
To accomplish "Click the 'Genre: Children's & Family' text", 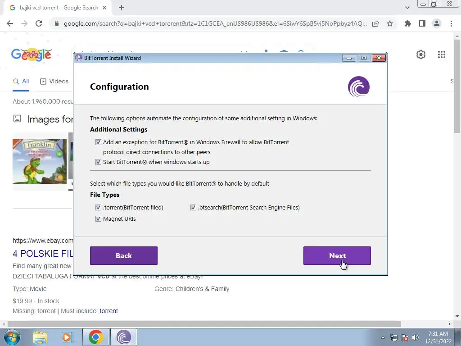I will pyautogui.click(x=192, y=289).
